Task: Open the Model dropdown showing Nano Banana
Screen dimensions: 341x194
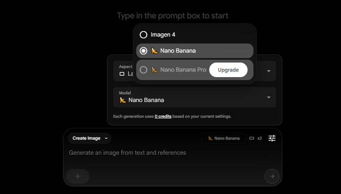Action: pos(195,97)
